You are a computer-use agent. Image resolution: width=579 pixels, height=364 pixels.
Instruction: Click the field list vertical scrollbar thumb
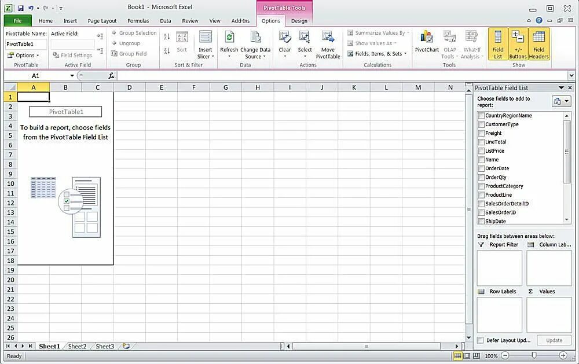click(567, 152)
